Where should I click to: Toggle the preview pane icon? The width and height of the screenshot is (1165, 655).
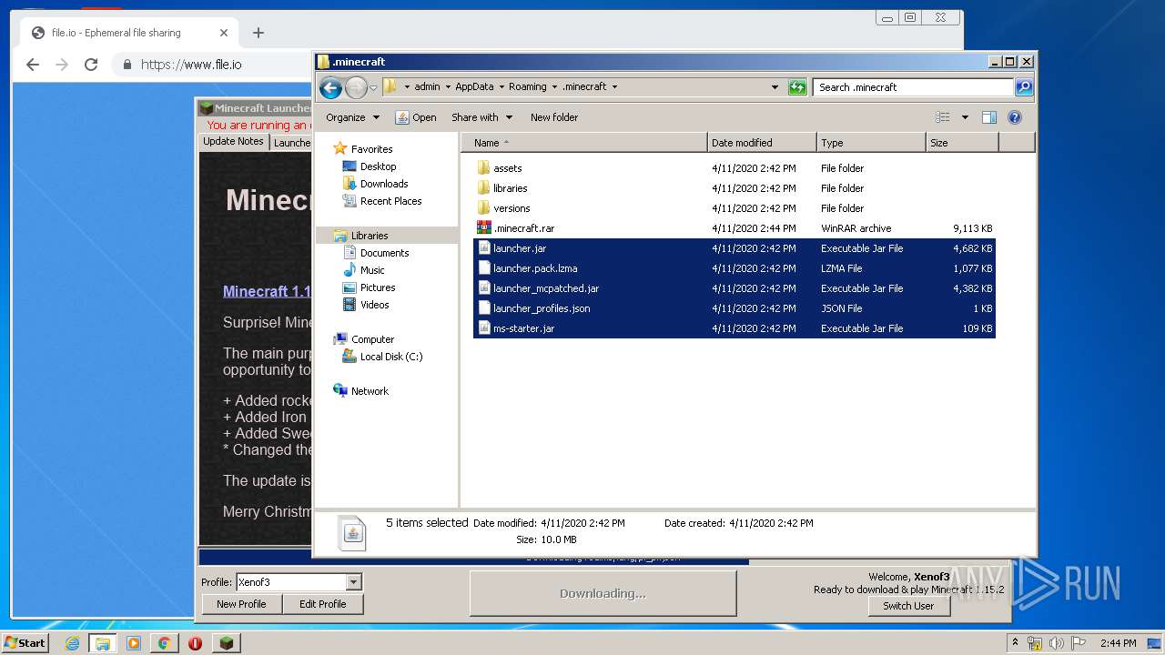(989, 117)
